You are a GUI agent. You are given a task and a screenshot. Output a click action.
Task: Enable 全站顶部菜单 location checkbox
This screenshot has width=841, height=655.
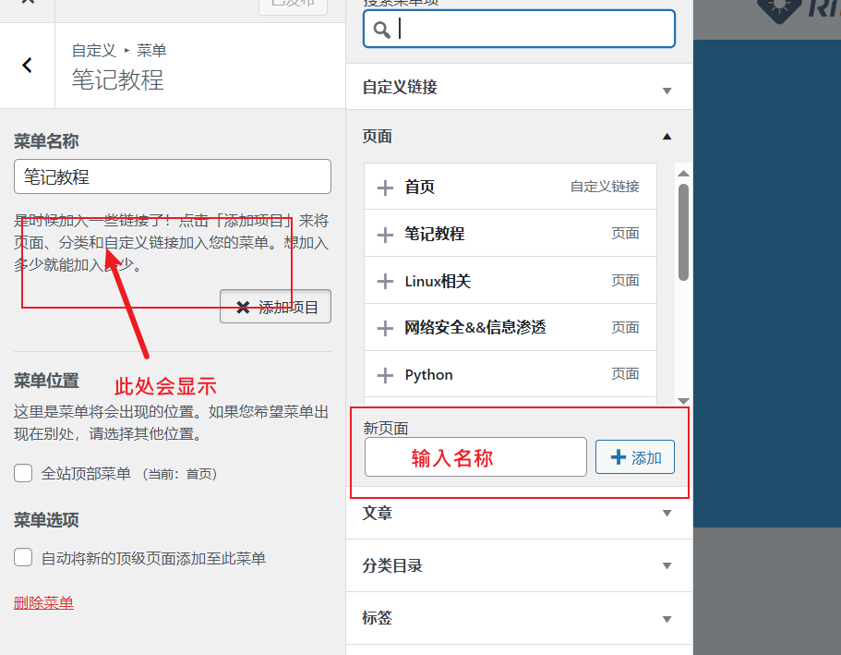23,474
